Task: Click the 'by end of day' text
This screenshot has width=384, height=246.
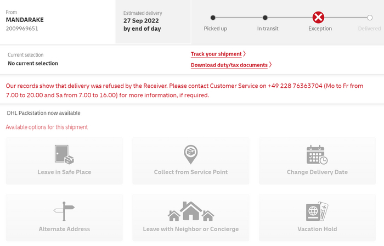Action: 142,29
